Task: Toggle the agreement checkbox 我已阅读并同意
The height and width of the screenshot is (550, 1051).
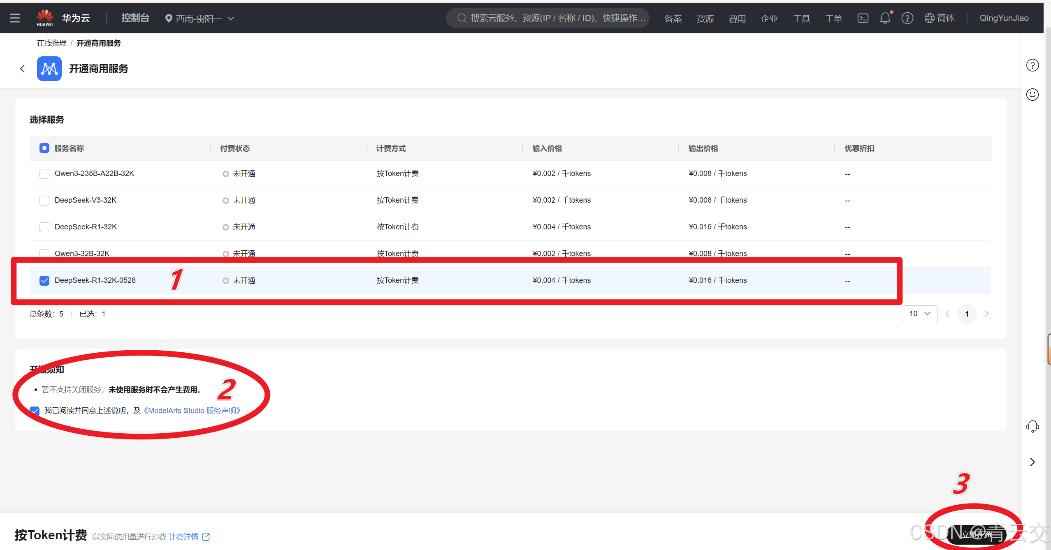Action: click(x=35, y=411)
